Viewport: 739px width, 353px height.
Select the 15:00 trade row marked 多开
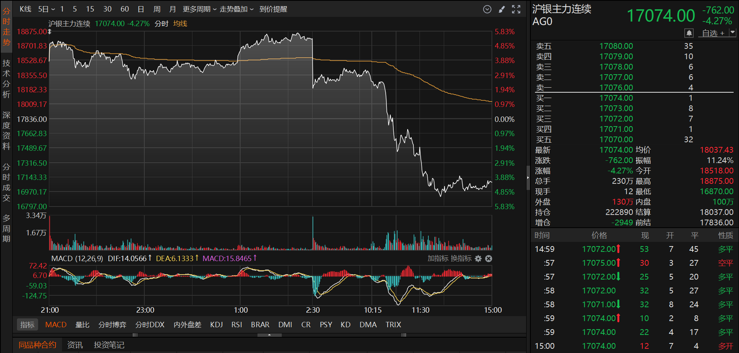pos(634,346)
